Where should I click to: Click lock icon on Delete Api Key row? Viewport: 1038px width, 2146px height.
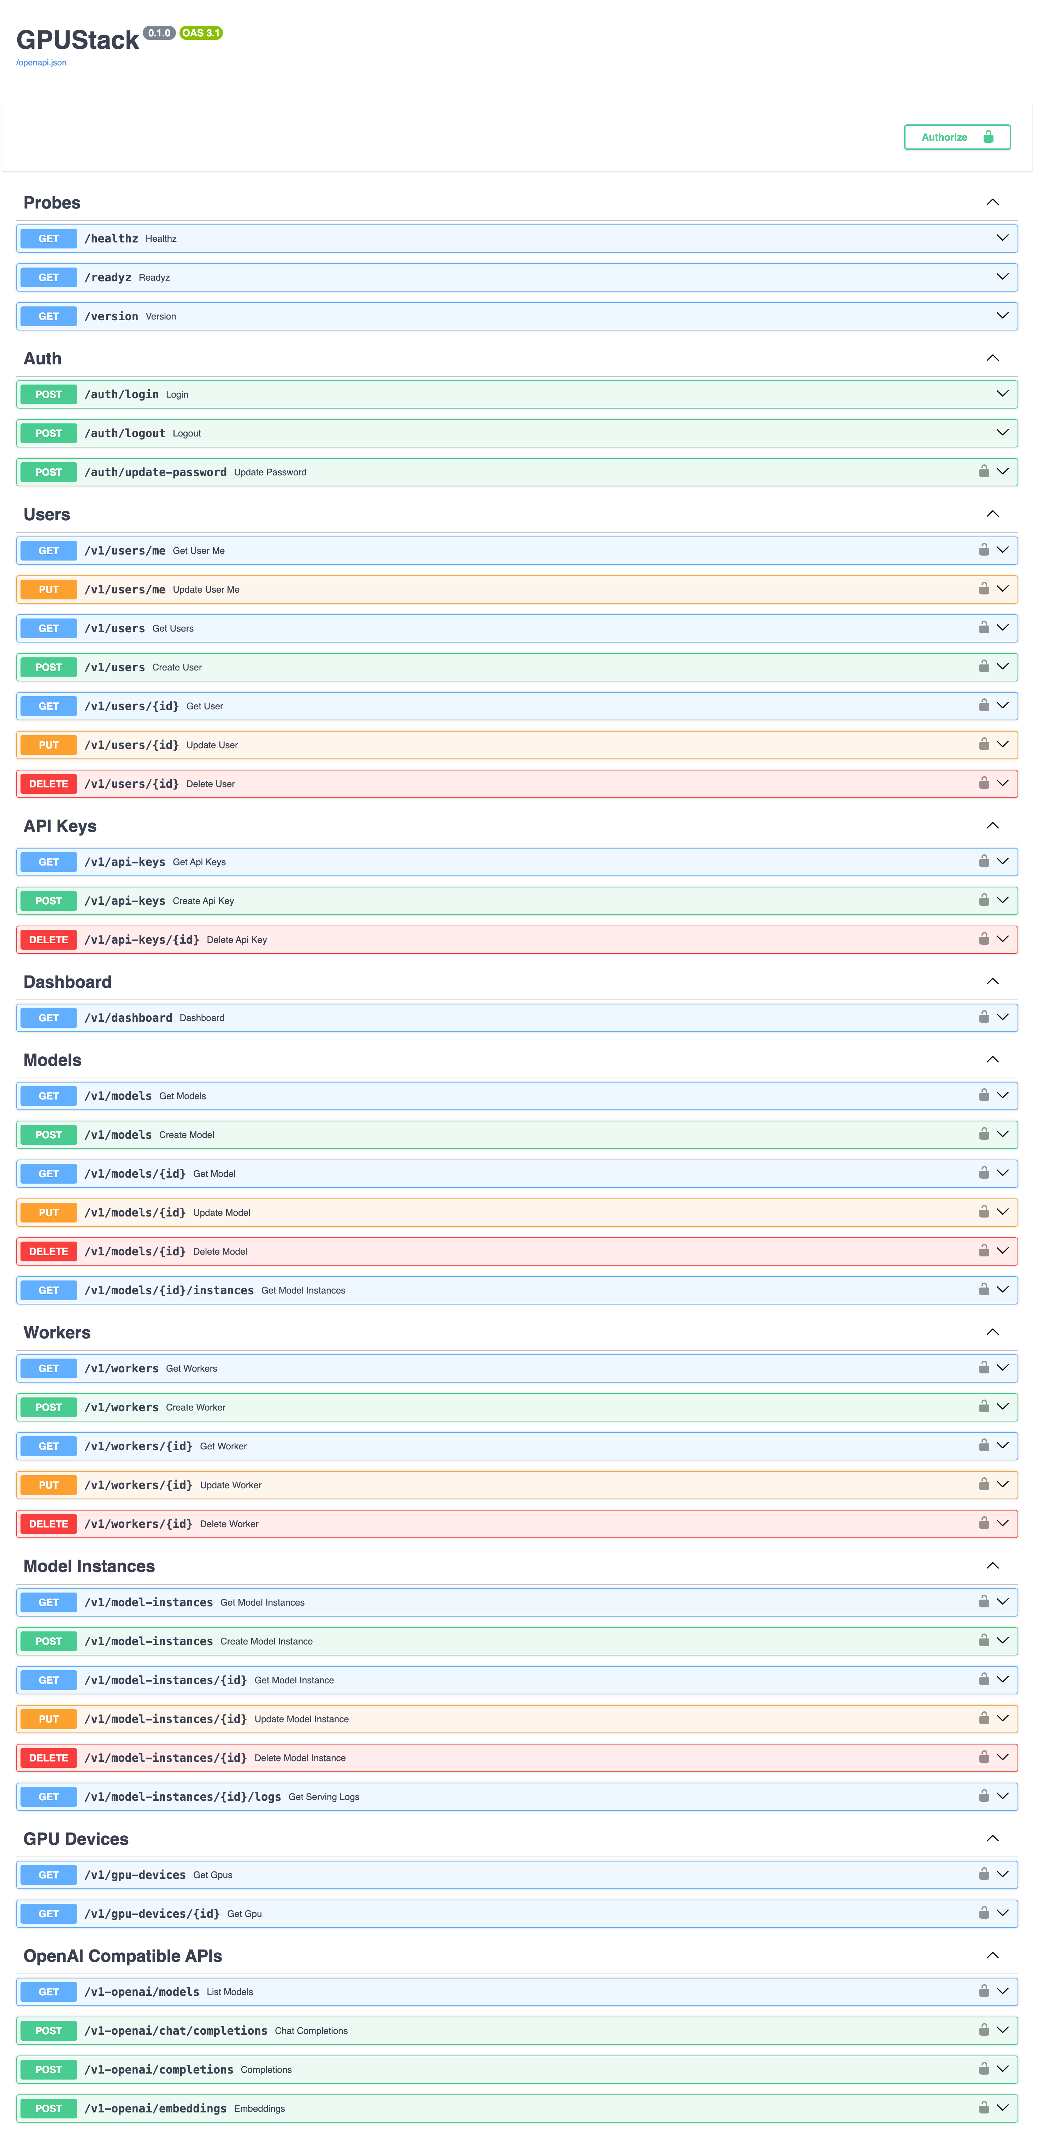(984, 939)
